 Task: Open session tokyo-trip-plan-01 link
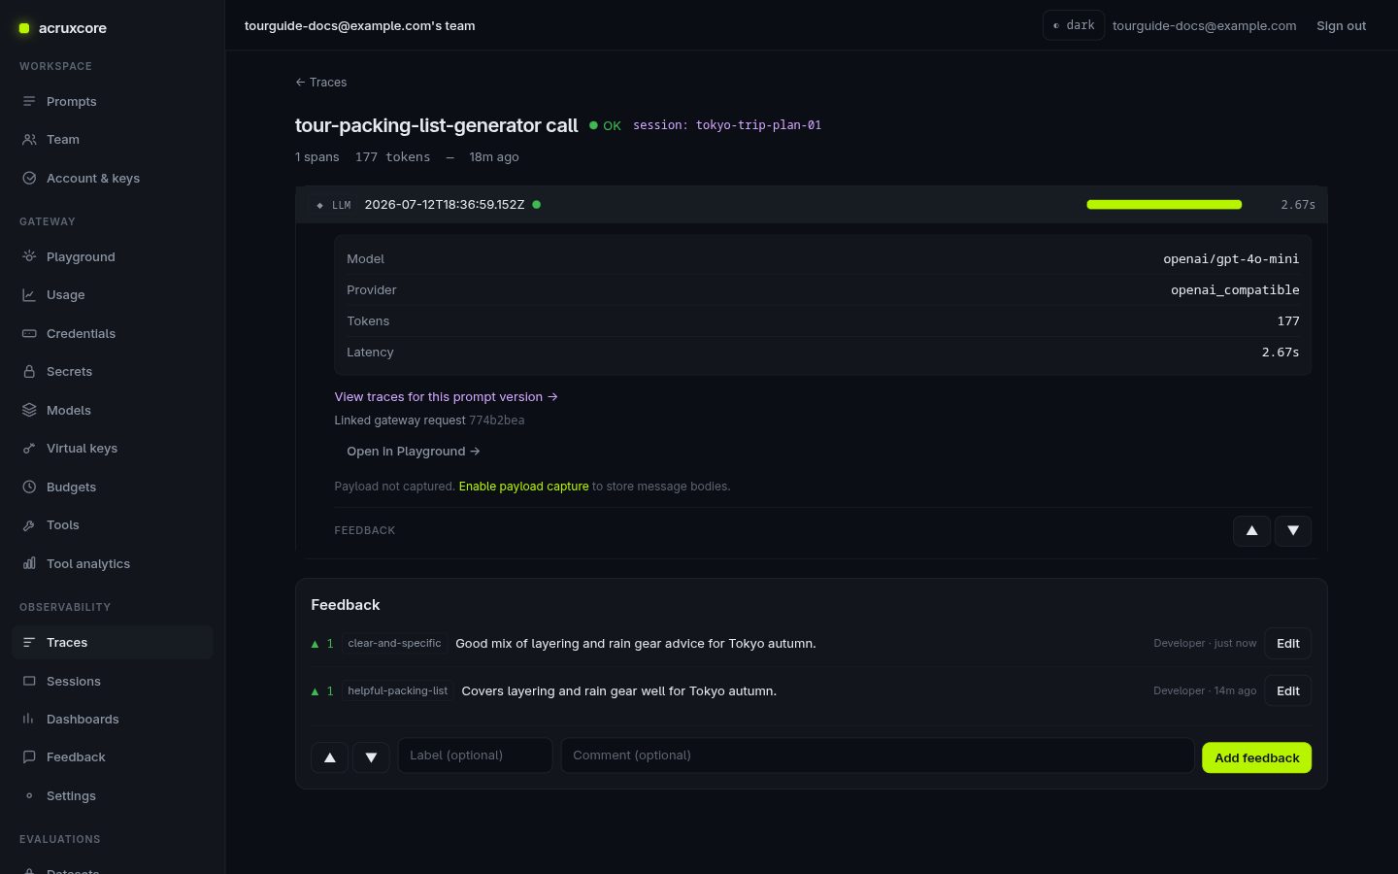point(727,125)
